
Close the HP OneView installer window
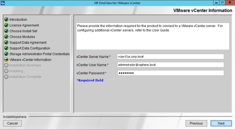tap(230, 2)
